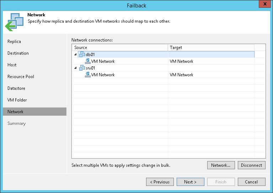
Task: Click the Next button
Action: pyautogui.click(x=190, y=182)
